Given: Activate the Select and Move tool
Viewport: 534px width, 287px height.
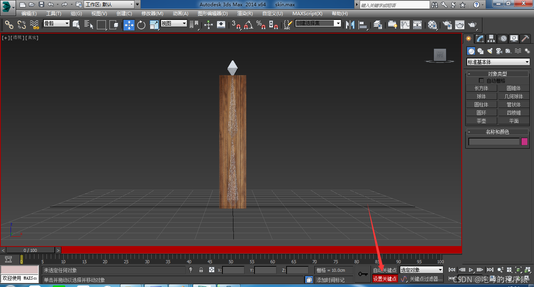Looking at the screenshot, I should 129,25.
